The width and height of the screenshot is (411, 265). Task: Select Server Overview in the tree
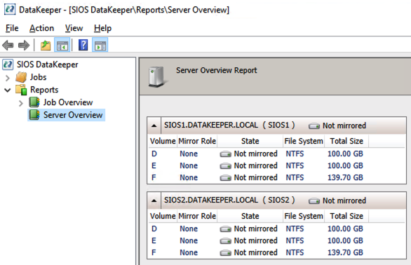click(73, 115)
